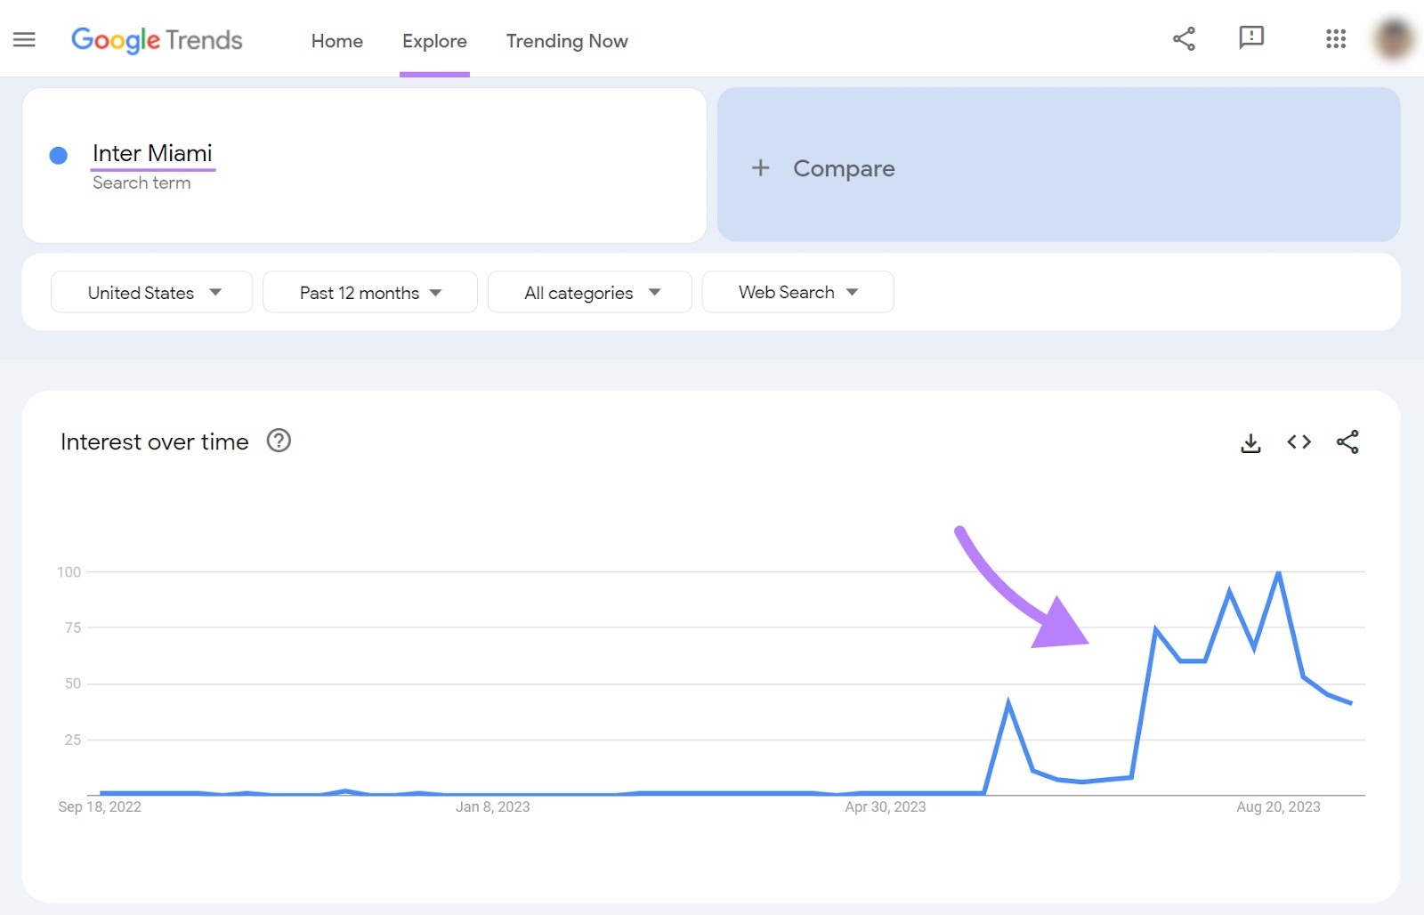Viewport: 1424px width, 915px height.
Task: Select the Explore tab
Action: point(434,41)
